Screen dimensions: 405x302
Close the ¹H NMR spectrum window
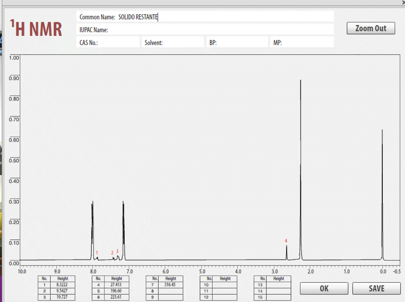pos(403,3)
